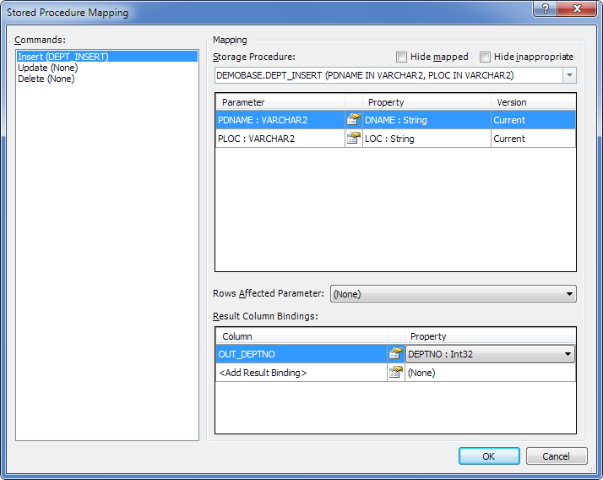This screenshot has height=480, width=603.
Task: Click the <Add Result Binding> row
Action: [x=301, y=372]
